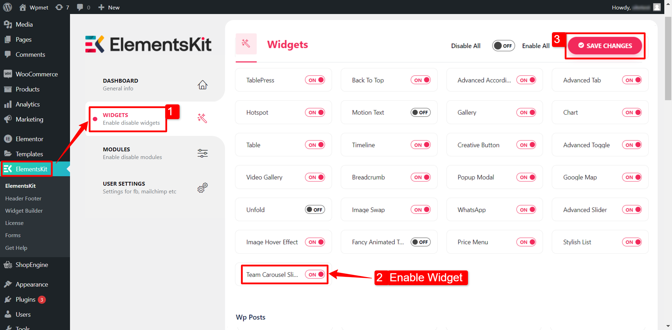
Task: Click the Dashboard home icon in ElementsKit
Action: pyautogui.click(x=203, y=85)
